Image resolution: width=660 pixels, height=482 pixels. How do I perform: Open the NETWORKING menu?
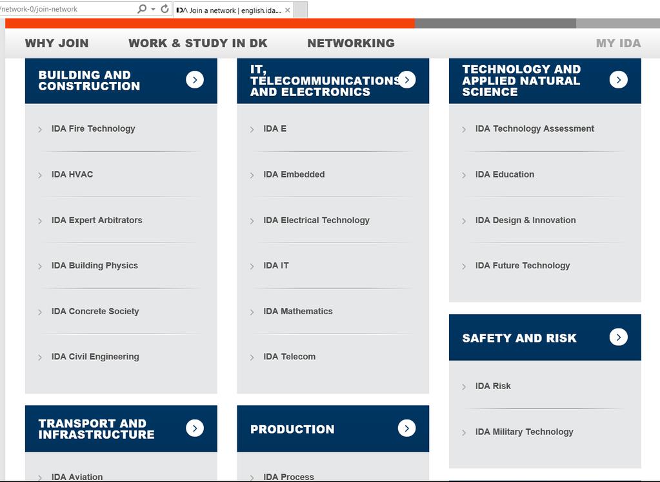(x=351, y=43)
